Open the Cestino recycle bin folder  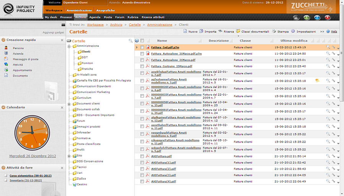click(82, 184)
